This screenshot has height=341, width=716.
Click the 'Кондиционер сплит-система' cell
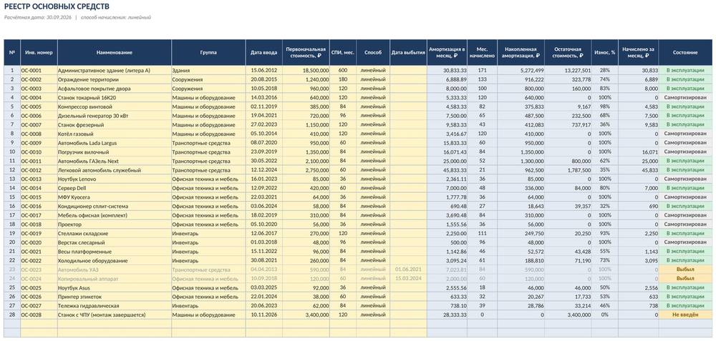click(x=114, y=206)
